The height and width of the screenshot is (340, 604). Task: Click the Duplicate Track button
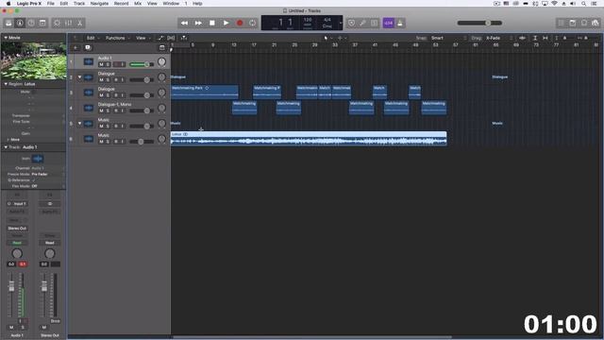[88, 48]
